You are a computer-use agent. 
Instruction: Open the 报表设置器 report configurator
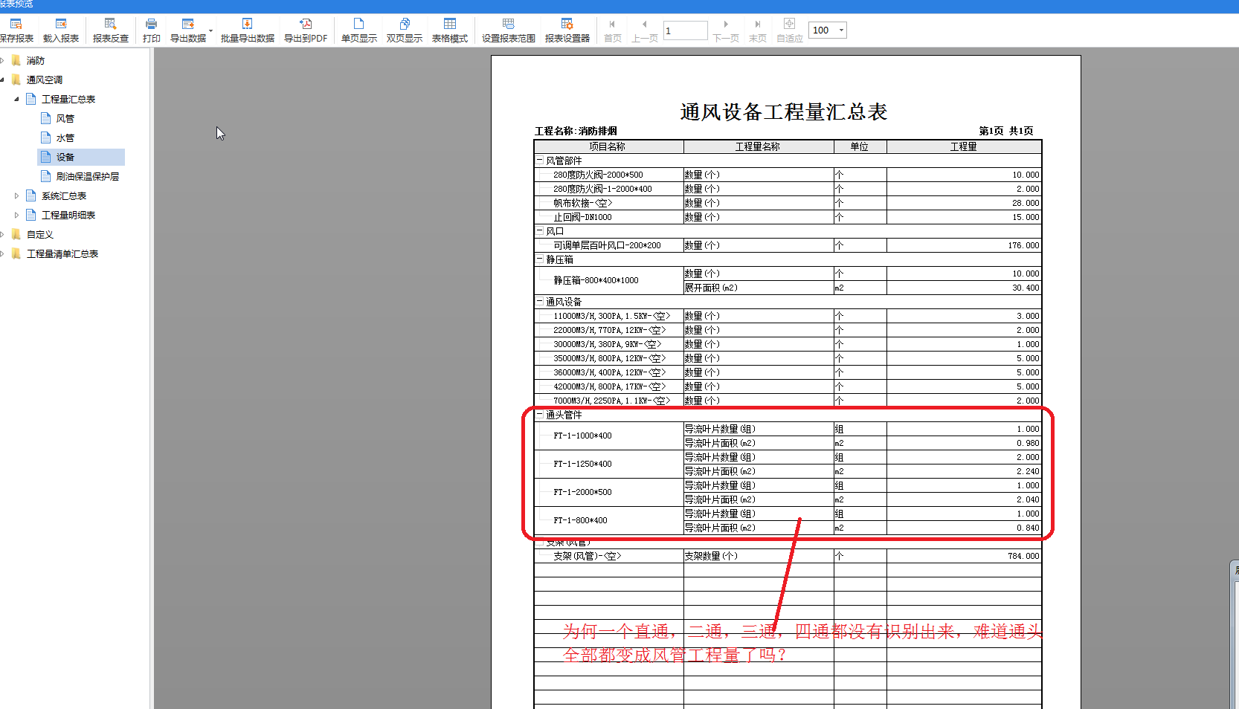[x=567, y=30]
